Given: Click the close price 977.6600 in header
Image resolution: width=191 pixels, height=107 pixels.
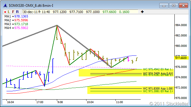Looking at the screenshot, I should (109, 12).
